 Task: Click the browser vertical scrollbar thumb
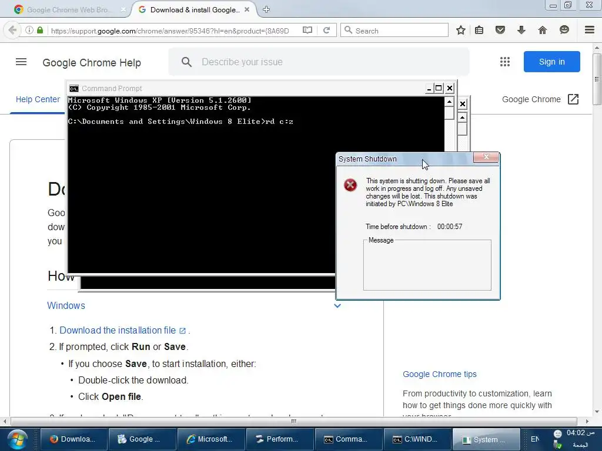(x=597, y=79)
